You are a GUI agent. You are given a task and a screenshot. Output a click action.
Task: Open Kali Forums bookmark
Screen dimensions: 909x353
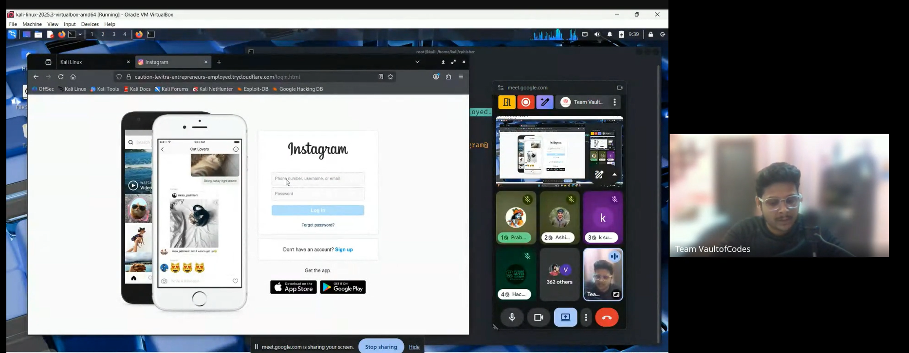click(171, 89)
